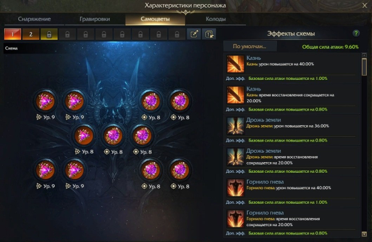This screenshot has height=242, width=372.
Task: Open the Колоды tab
Action: point(216,19)
